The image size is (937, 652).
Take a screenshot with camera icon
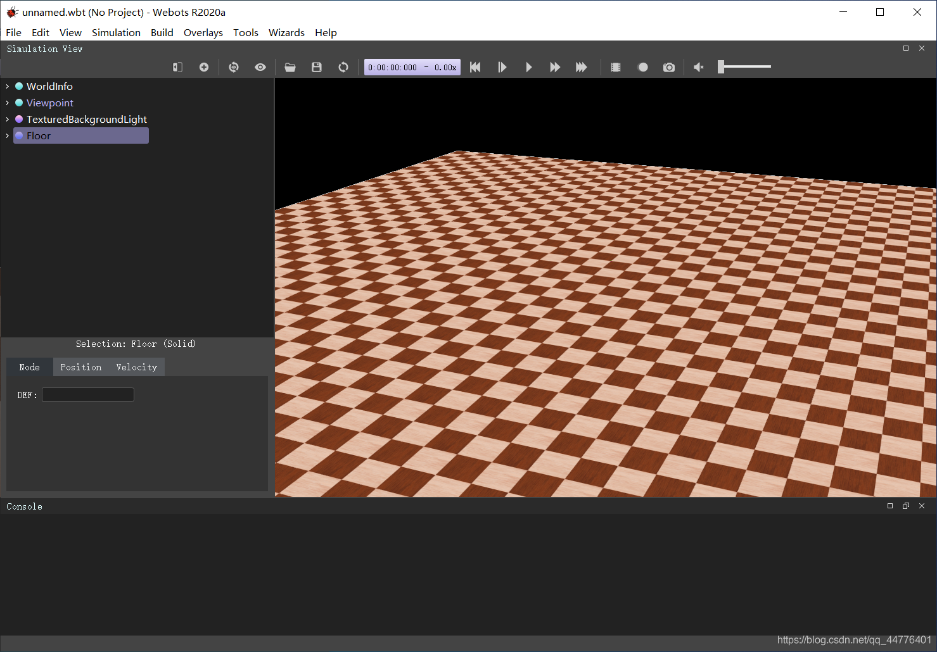[669, 67]
